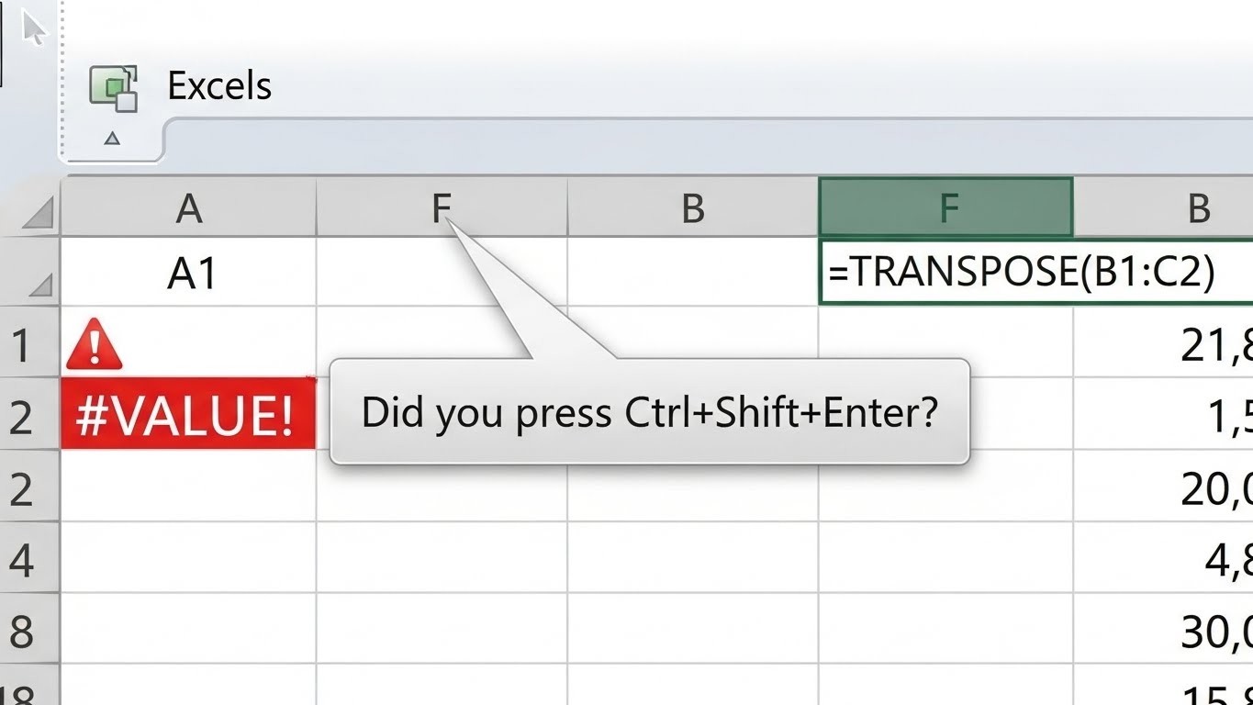Click the Excels title label
Screen dimensions: 1253x705
(x=219, y=86)
